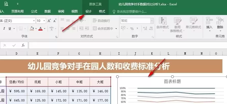
Task: Open the font size dropdown
Action: pos(45,21)
